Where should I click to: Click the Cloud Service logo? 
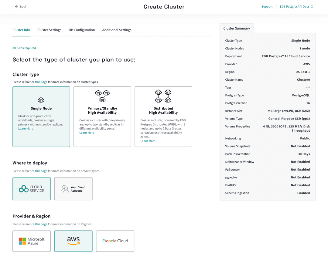32,189
